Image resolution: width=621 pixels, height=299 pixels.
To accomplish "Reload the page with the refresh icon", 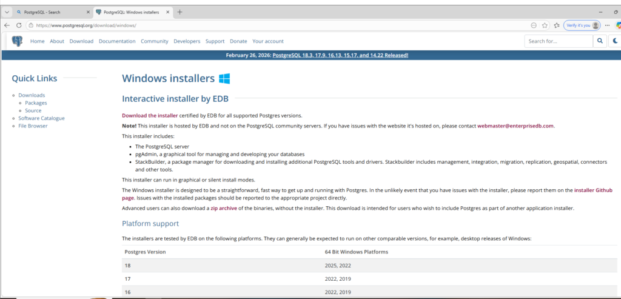I will pos(19,25).
